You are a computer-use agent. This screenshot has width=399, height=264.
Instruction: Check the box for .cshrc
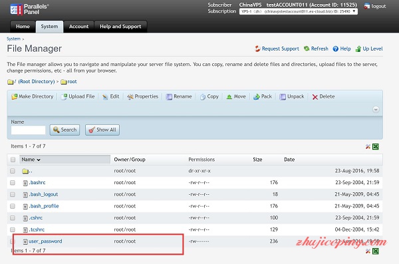click(13, 217)
